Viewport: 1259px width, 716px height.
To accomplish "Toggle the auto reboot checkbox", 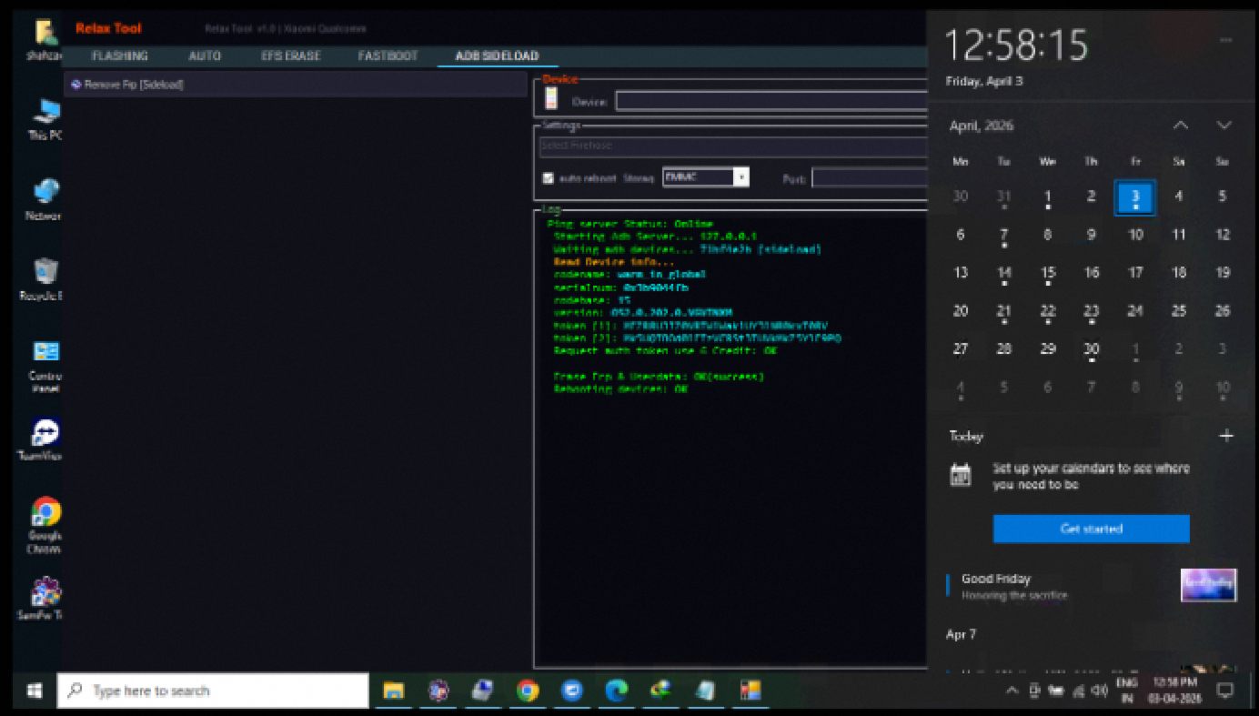I will [548, 178].
